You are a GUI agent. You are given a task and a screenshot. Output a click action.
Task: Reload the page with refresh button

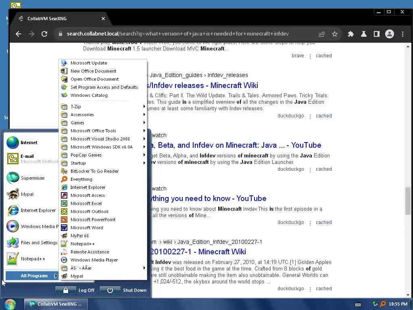(x=44, y=34)
